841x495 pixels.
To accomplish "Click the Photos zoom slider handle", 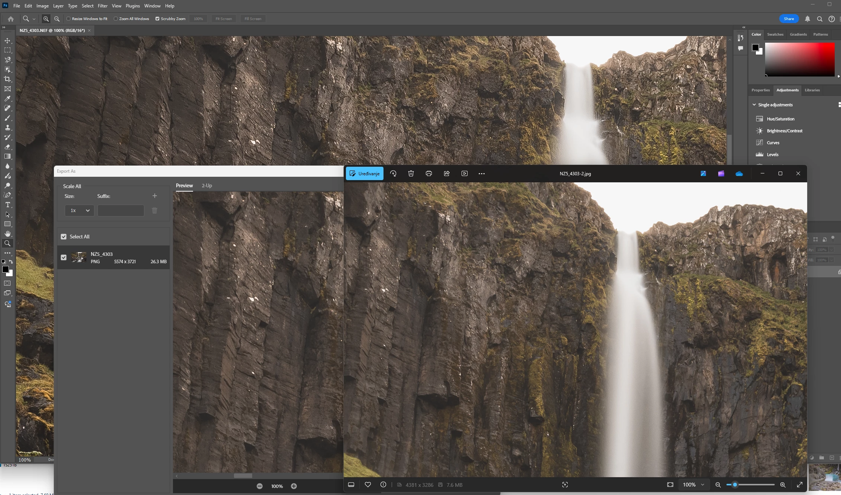I will click(x=735, y=485).
